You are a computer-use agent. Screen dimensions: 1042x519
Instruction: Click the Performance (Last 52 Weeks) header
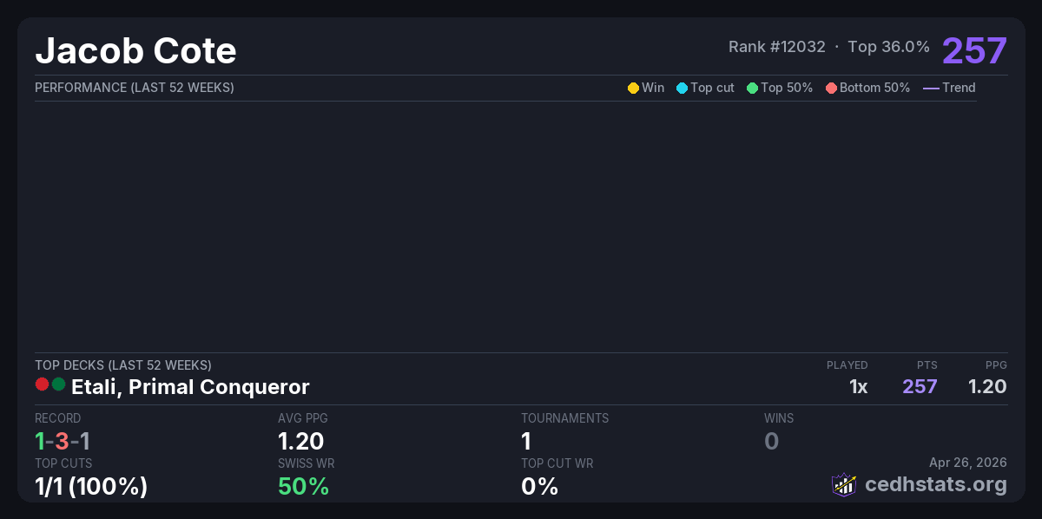point(135,88)
